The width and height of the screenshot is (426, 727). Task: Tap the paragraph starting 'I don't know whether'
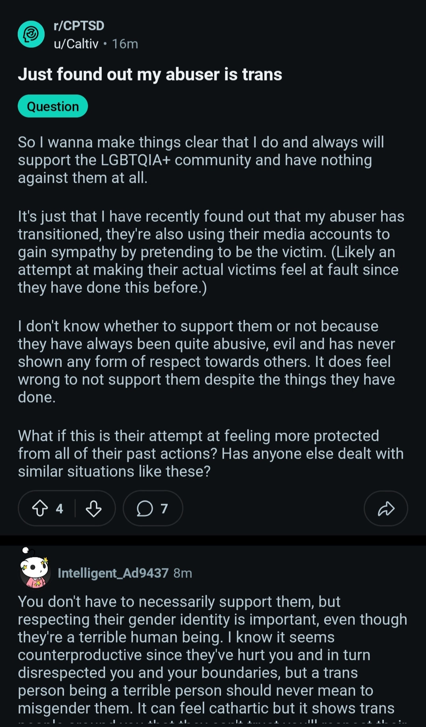coord(206,362)
